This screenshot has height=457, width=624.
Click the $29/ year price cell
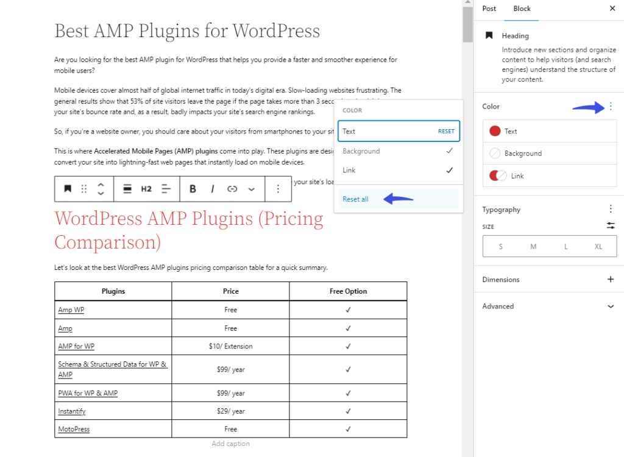[231, 411]
